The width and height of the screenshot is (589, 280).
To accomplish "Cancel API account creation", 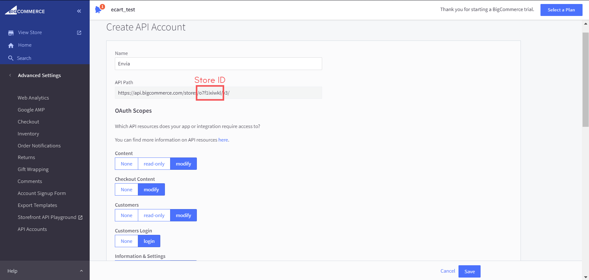I will coord(448,271).
